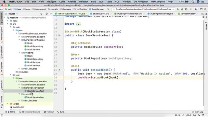This screenshot has height=117, width=208.
Task: Show hidden editor tabs dropdown
Action: tap(202, 14)
